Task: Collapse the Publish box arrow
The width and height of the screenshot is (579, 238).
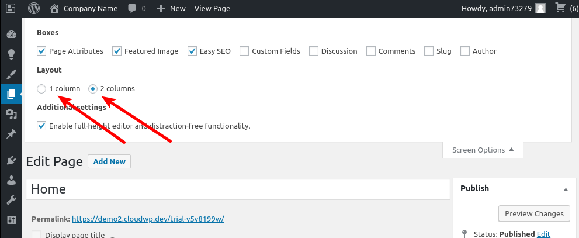Action: click(x=565, y=189)
